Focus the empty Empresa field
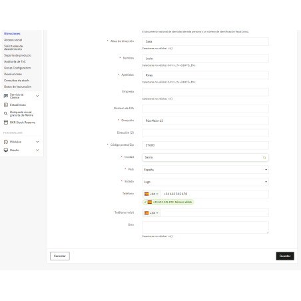 [x=205, y=92]
